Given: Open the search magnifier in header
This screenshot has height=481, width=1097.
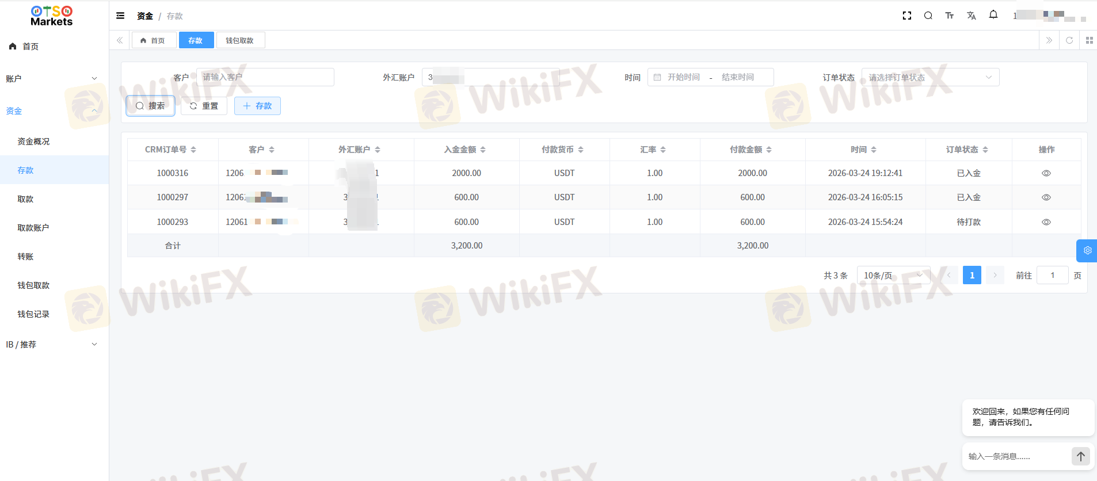Looking at the screenshot, I should (x=928, y=16).
